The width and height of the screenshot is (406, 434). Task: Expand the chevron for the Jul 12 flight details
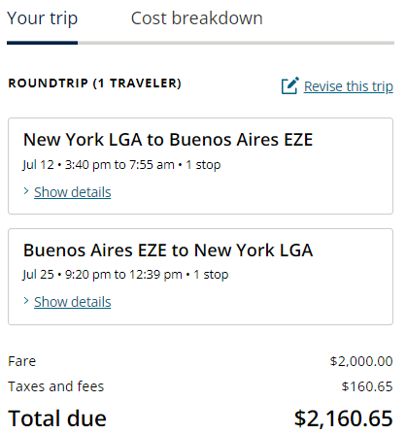click(26, 191)
